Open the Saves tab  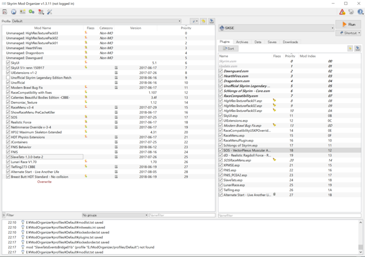click(272, 42)
